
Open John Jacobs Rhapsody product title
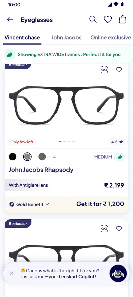(41, 170)
